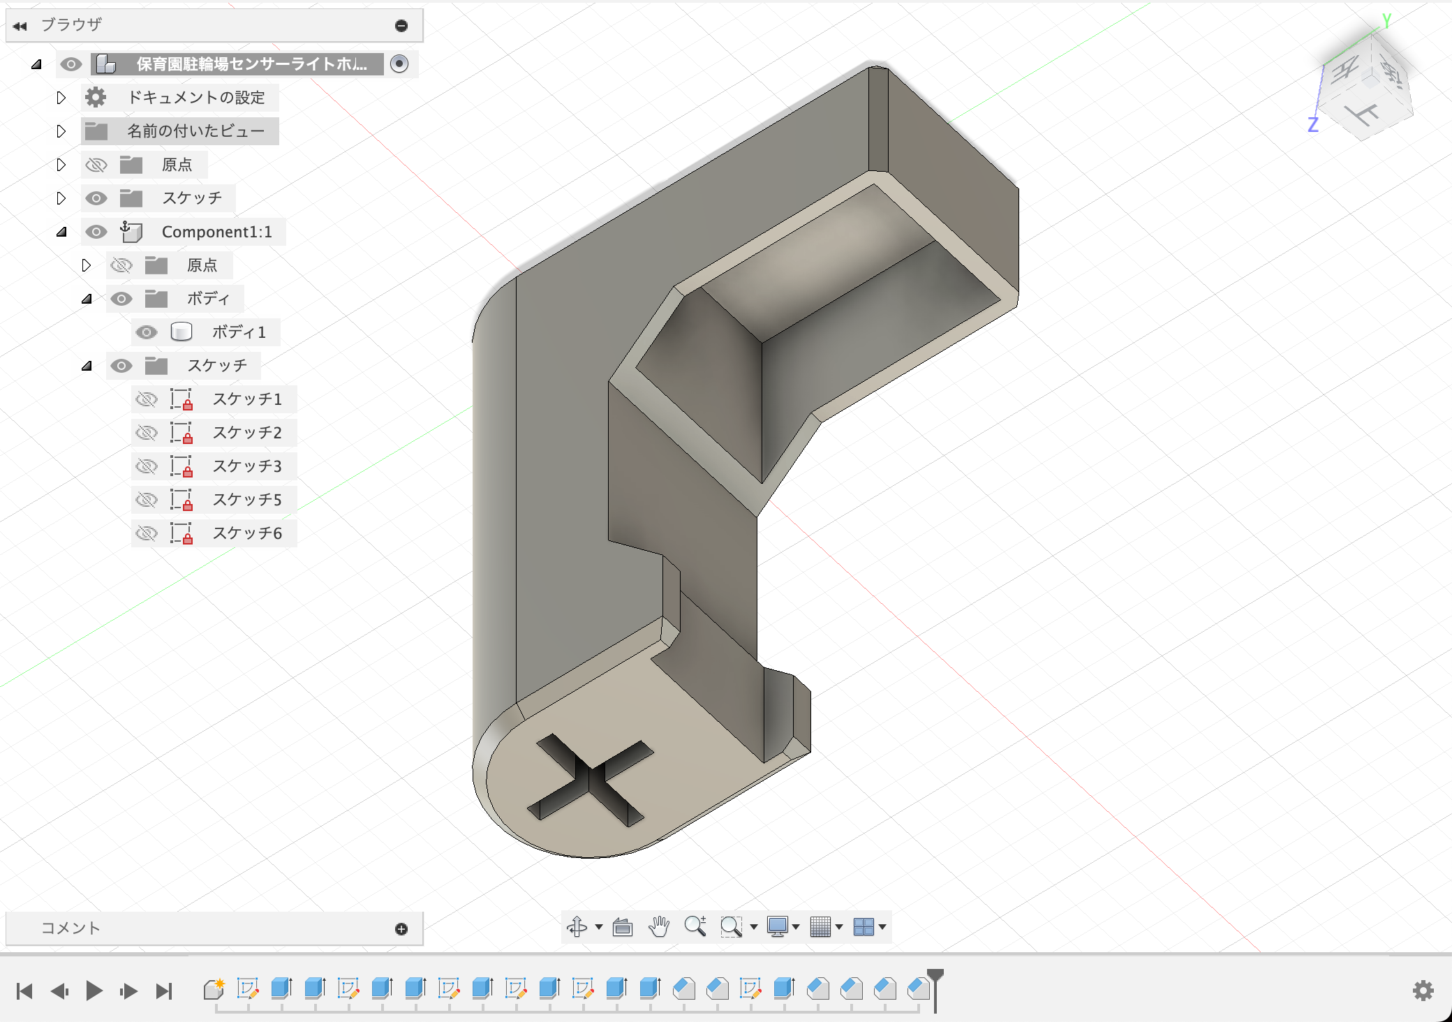
Task: Collapse the Component1:1 tree node
Action: (x=61, y=232)
